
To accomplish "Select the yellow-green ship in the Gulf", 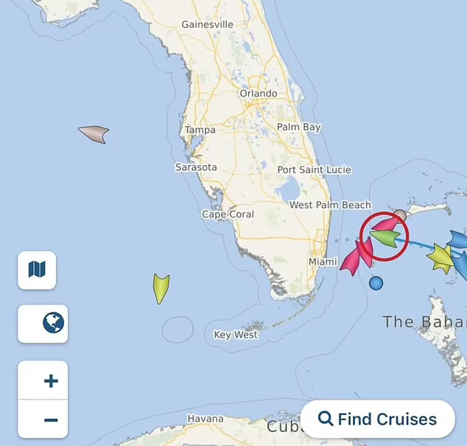I will click(x=161, y=288).
